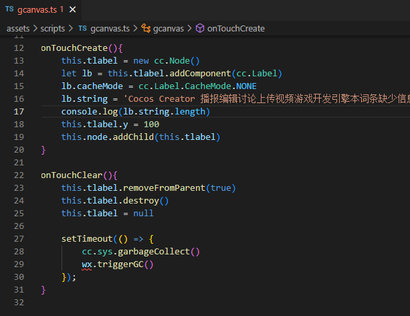This screenshot has width=410, height=316.
Task: Open the gcanvas.ts breadcrumb segment
Action: (110, 29)
